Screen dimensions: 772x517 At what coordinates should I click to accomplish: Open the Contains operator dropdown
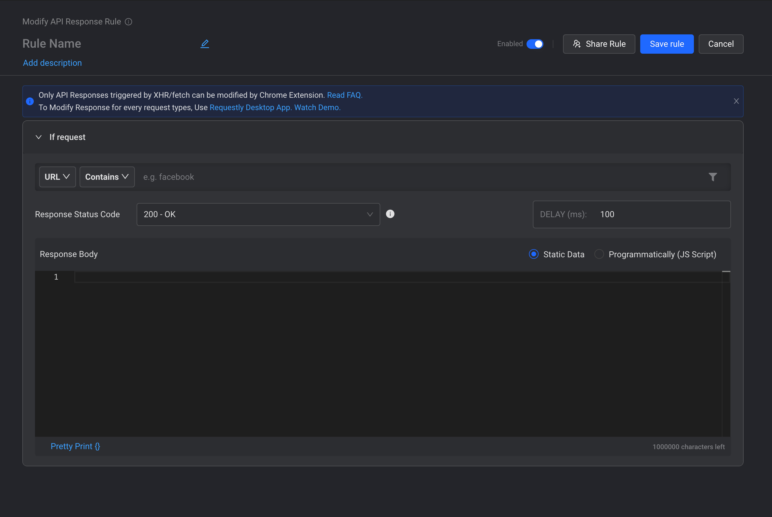[107, 177]
